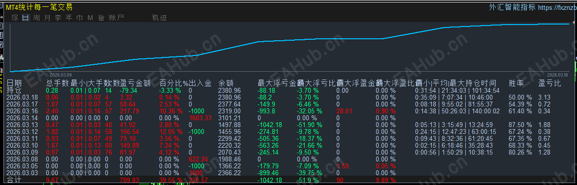The width and height of the screenshot is (577, 185).
Task: Switch to the 综 summary tab
Action: [x=15, y=18]
